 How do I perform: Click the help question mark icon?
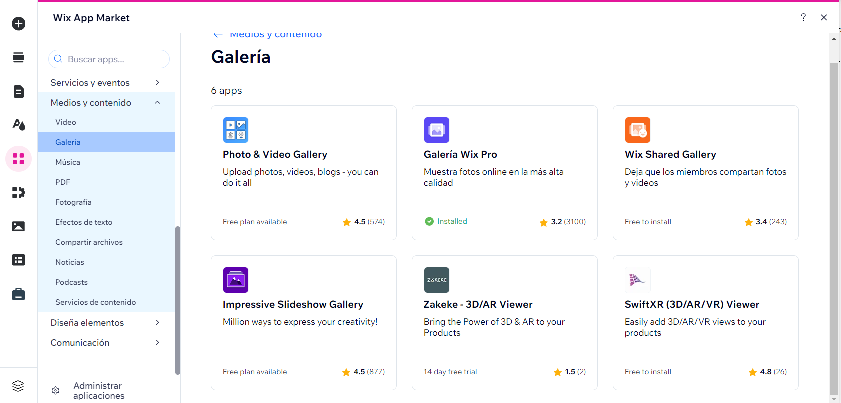click(803, 18)
